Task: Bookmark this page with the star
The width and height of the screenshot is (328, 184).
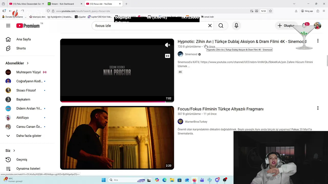Action: pos(270,11)
